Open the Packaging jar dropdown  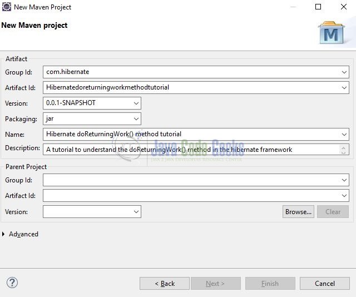136,119
